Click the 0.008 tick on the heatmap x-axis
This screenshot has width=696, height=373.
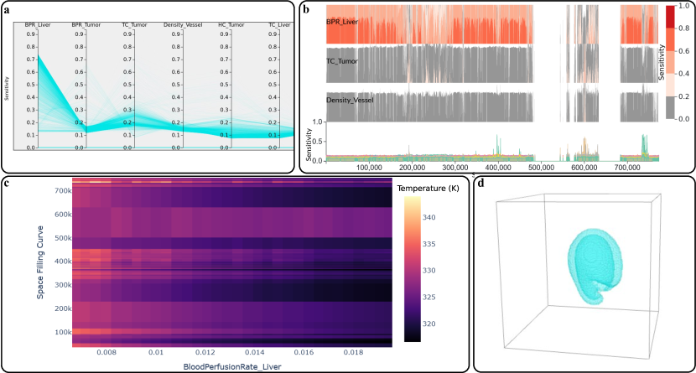click(106, 352)
